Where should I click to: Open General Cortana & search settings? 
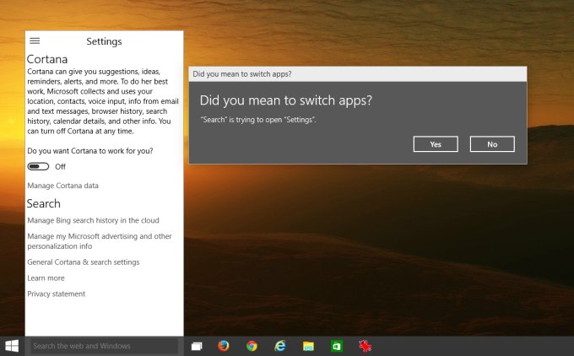[x=83, y=262]
